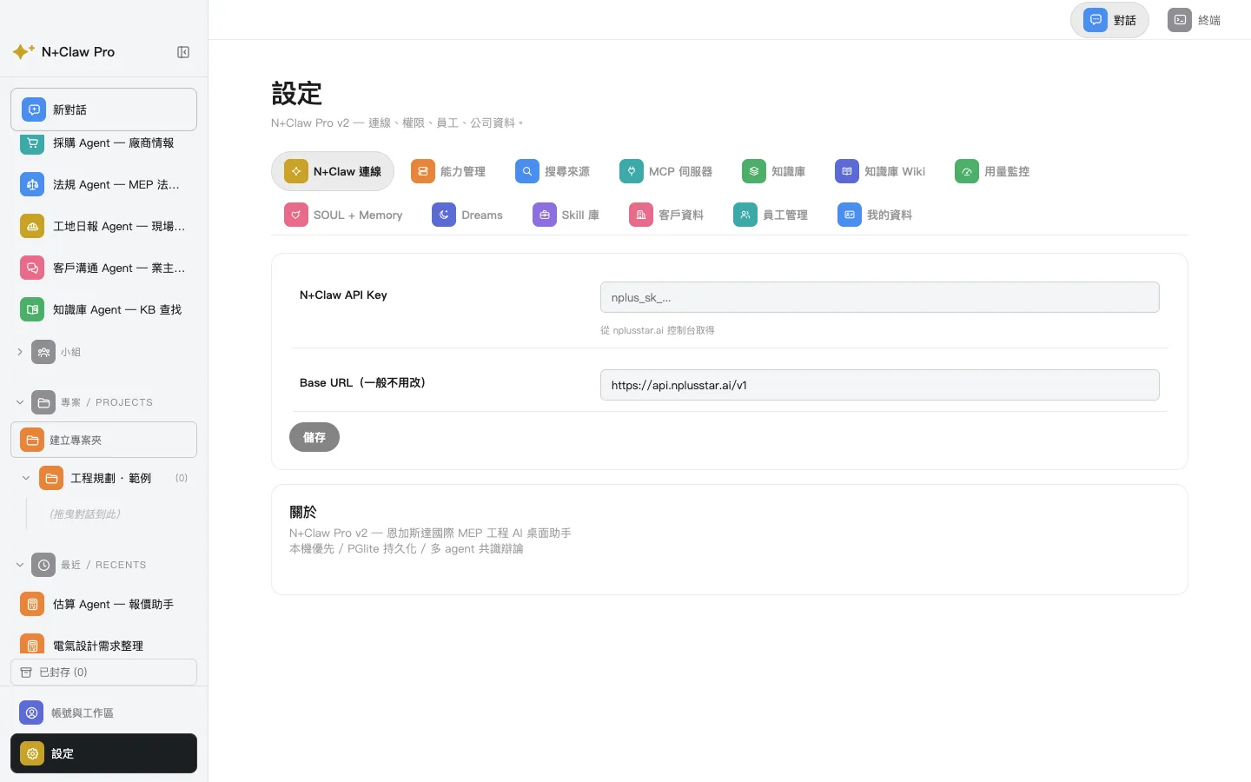Screen dimensions: 1251x782
Task: Switch to the 能力管理 tab
Action: 448,171
